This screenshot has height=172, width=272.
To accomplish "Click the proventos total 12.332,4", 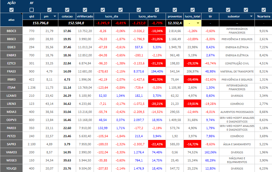I will click(x=175, y=23).
